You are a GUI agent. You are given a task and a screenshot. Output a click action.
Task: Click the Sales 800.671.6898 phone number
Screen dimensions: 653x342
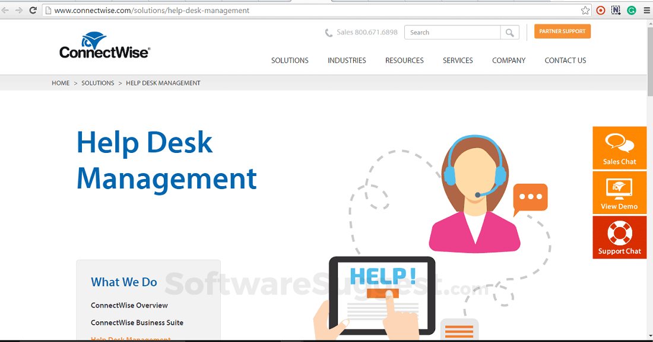[x=367, y=33]
